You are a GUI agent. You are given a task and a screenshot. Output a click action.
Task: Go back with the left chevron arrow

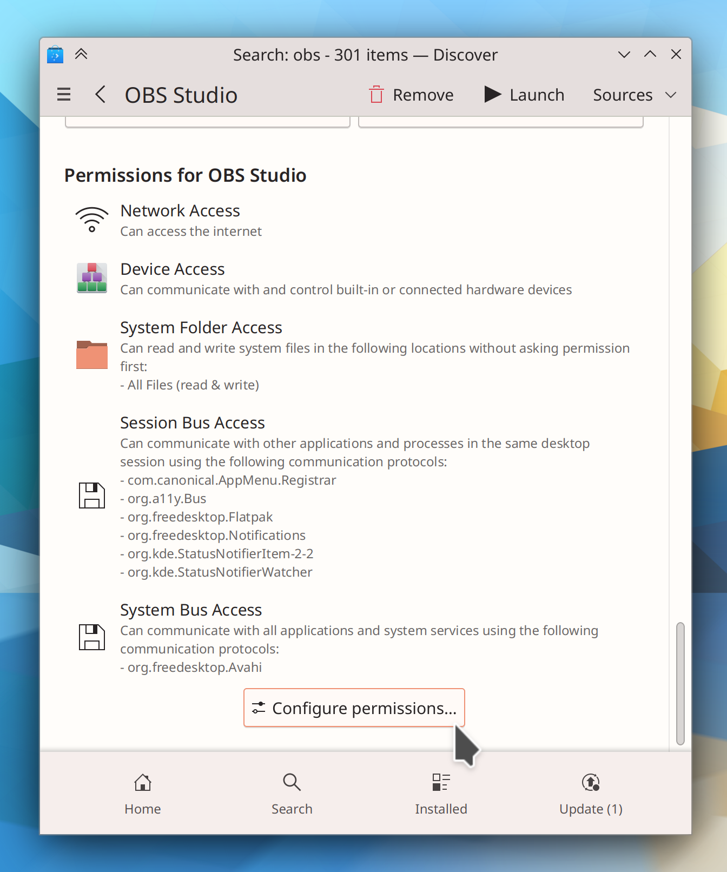point(100,95)
